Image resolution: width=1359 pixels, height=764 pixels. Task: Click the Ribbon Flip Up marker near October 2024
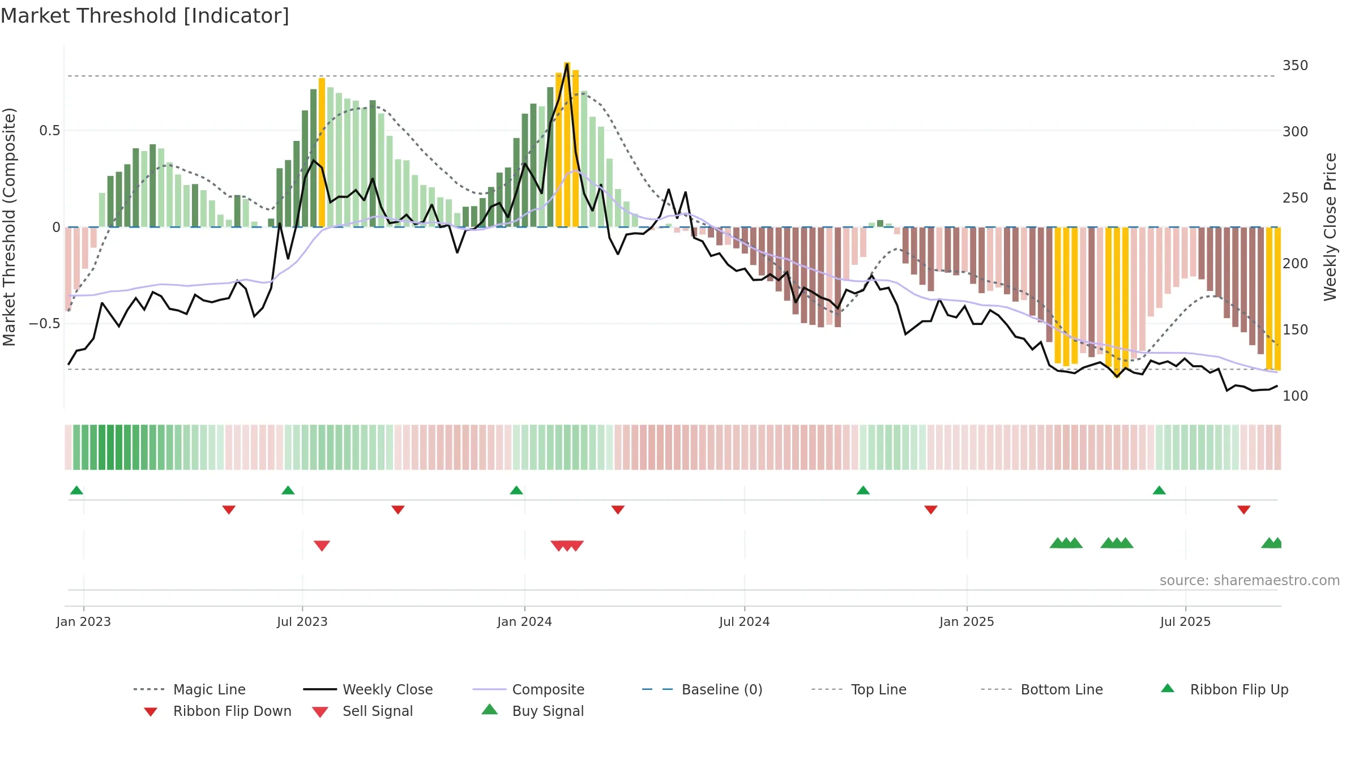[x=863, y=490]
